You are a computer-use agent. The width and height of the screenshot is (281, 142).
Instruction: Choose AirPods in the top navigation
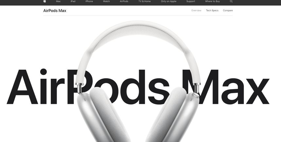point(124,1)
